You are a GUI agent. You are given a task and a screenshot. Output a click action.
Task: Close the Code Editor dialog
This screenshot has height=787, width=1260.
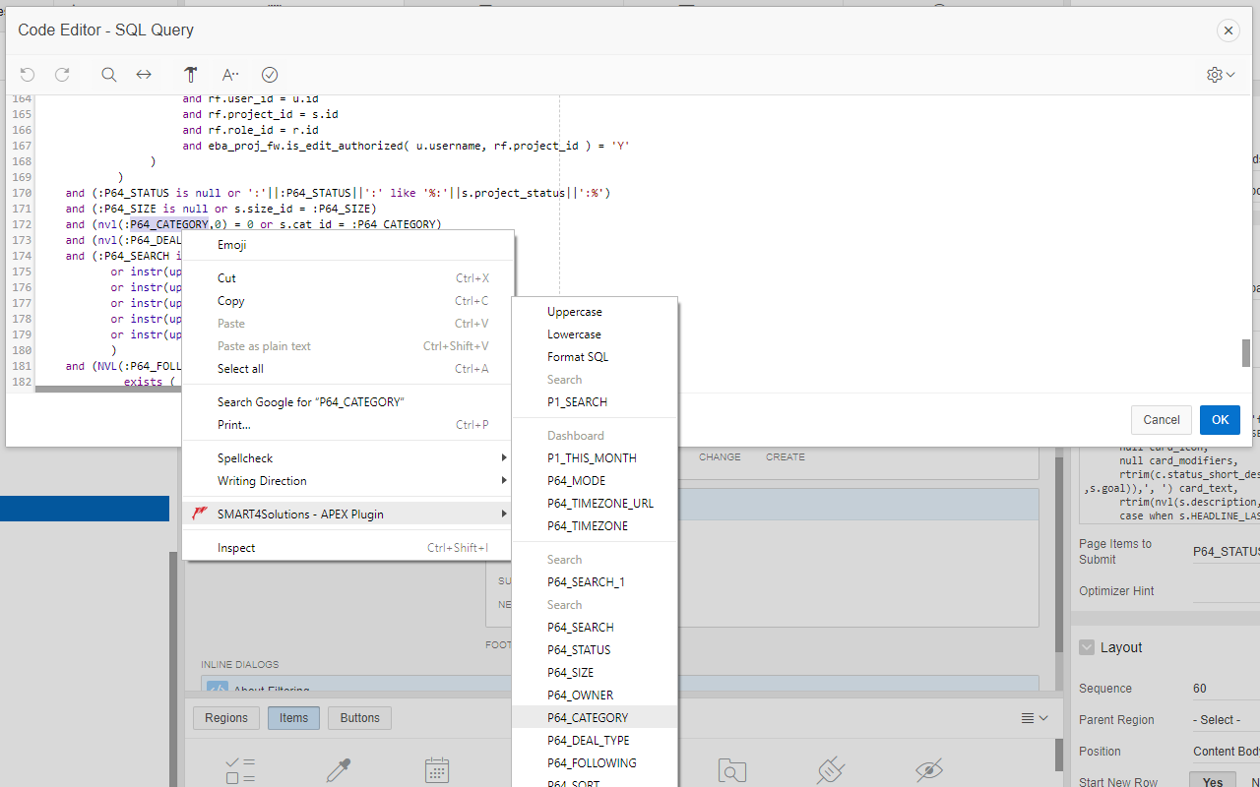(x=1228, y=30)
